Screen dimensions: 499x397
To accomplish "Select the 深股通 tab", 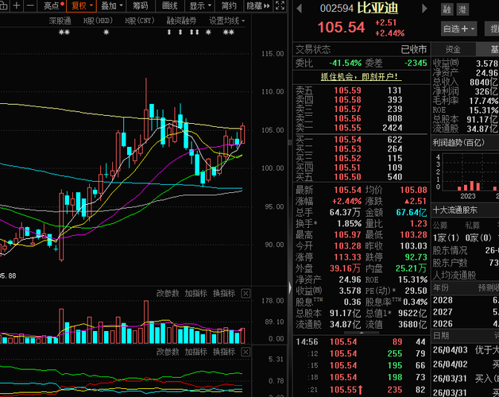I will (60, 21).
